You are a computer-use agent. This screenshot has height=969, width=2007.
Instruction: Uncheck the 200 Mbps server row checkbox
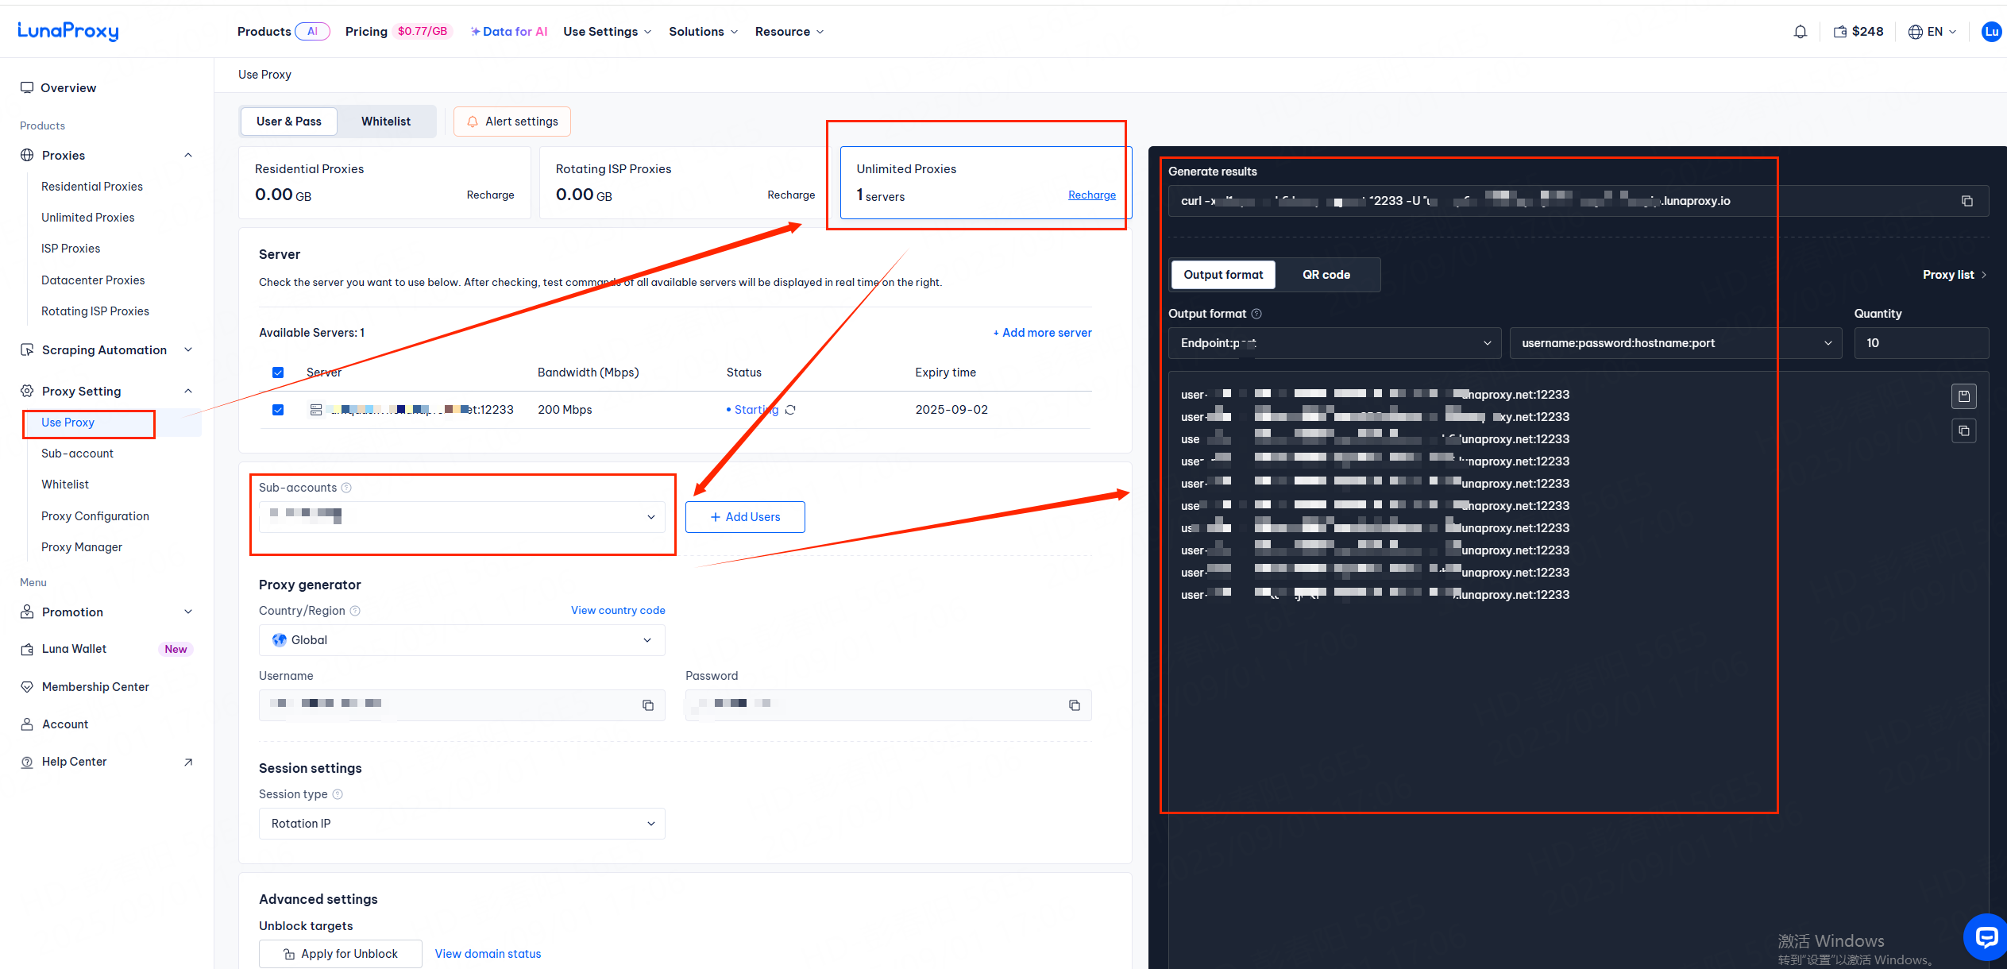click(x=278, y=410)
